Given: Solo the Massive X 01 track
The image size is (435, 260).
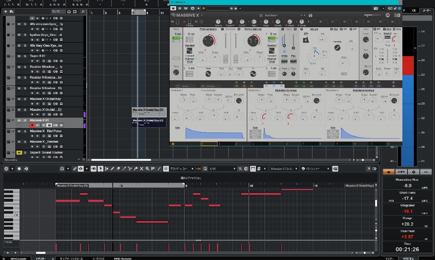Looking at the screenshot, I should click(25, 120).
